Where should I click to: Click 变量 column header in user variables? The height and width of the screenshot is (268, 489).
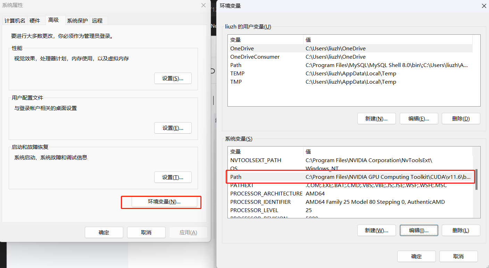tap(266, 40)
